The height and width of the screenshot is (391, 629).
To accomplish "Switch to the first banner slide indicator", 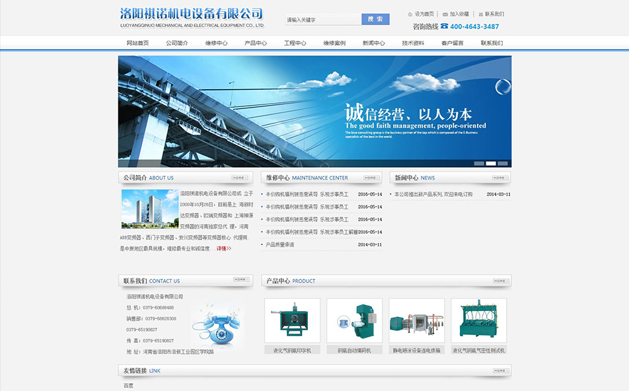I will (479, 163).
